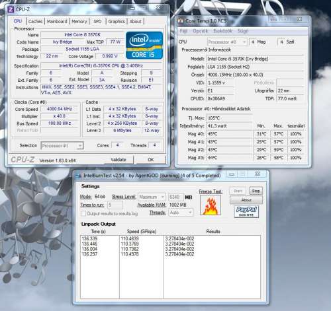The image size is (331, 311).
Task: Click the Mag #3 temperature 44°C
Action: (229, 158)
